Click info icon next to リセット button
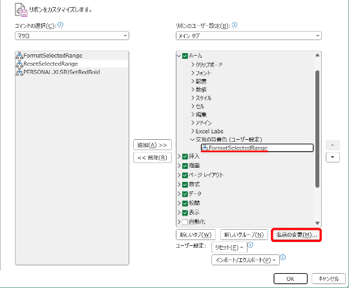 pos(251,245)
